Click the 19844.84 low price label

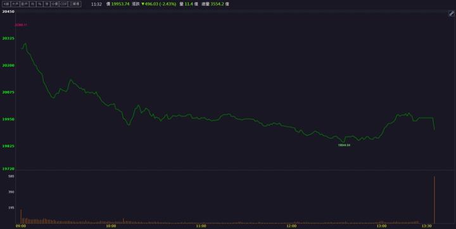tap(344, 145)
